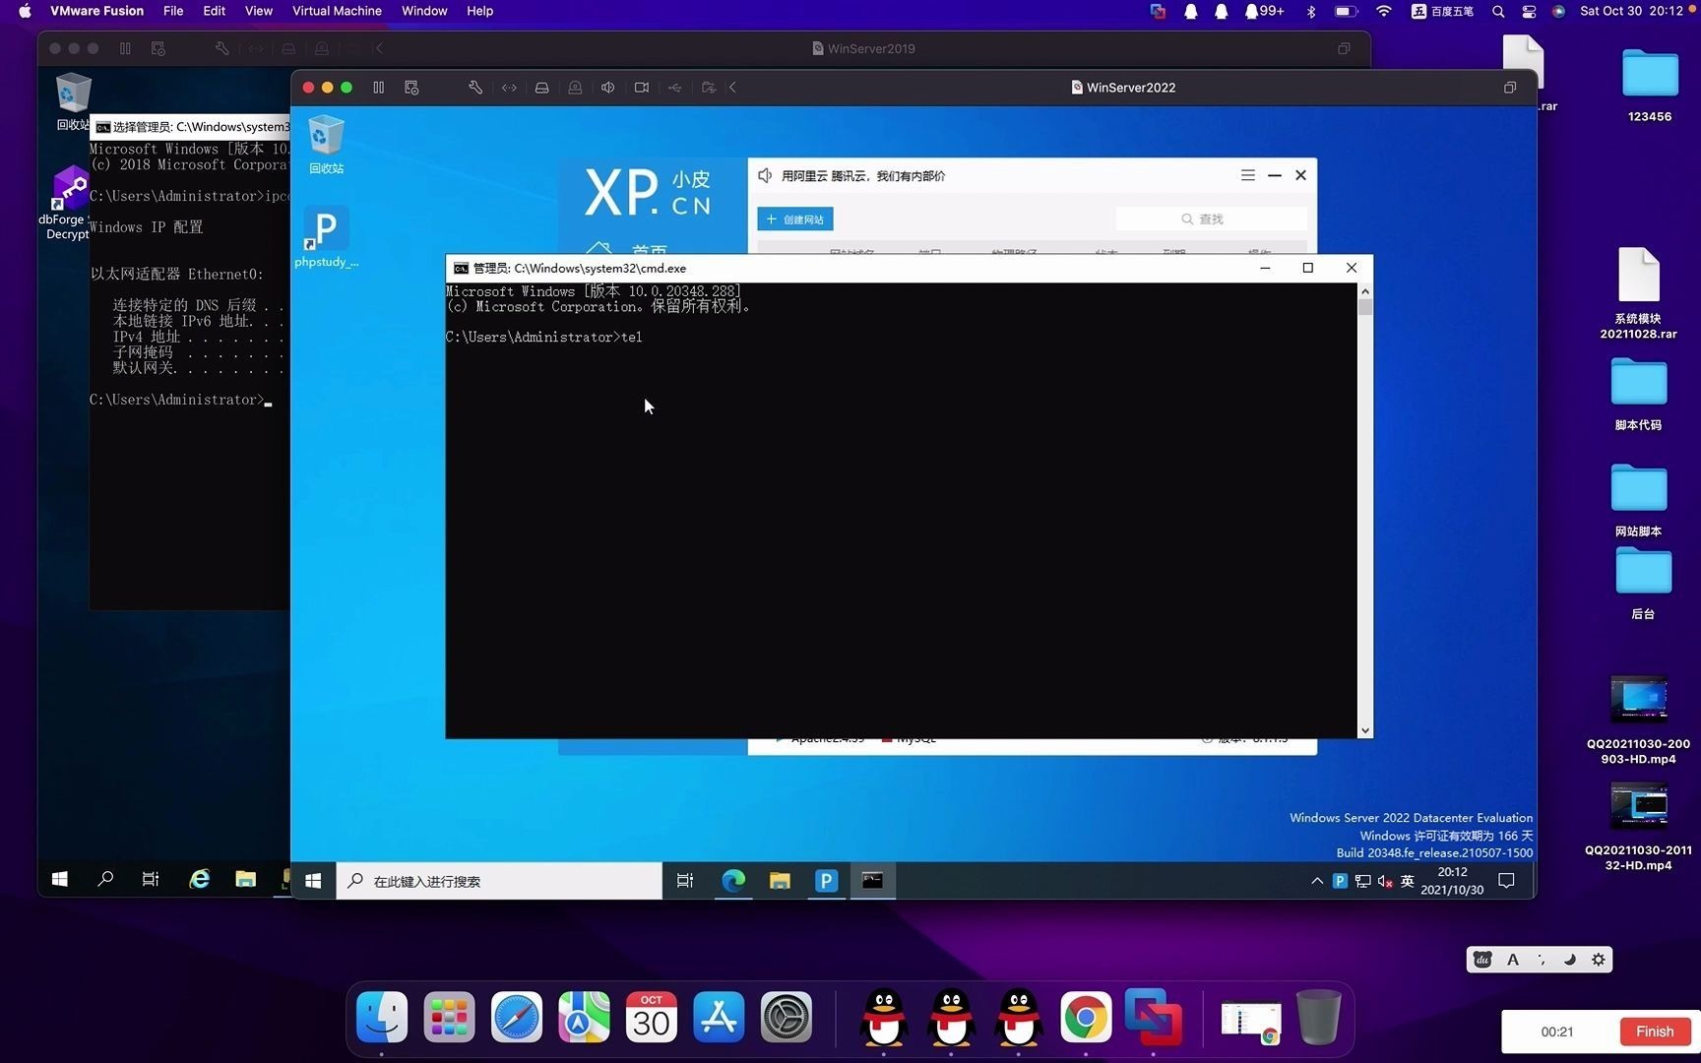Open the snapshots manager in the WinServer2022 toolbar
Viewport: 1701px width, 1063px height.
(411, 88)
